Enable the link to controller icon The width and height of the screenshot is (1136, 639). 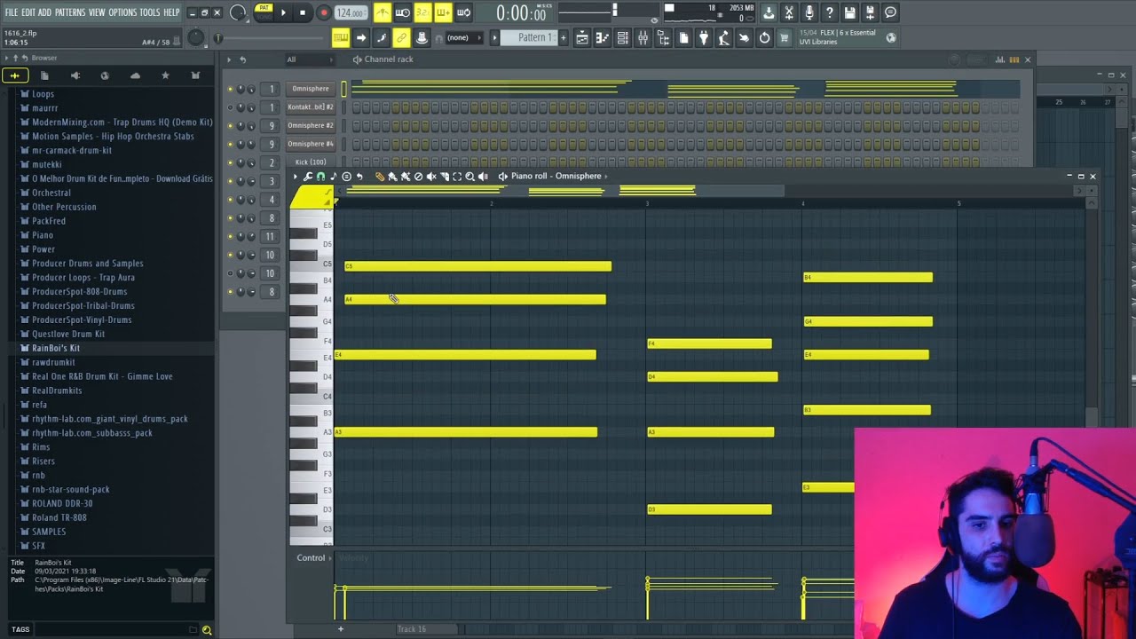401,38
